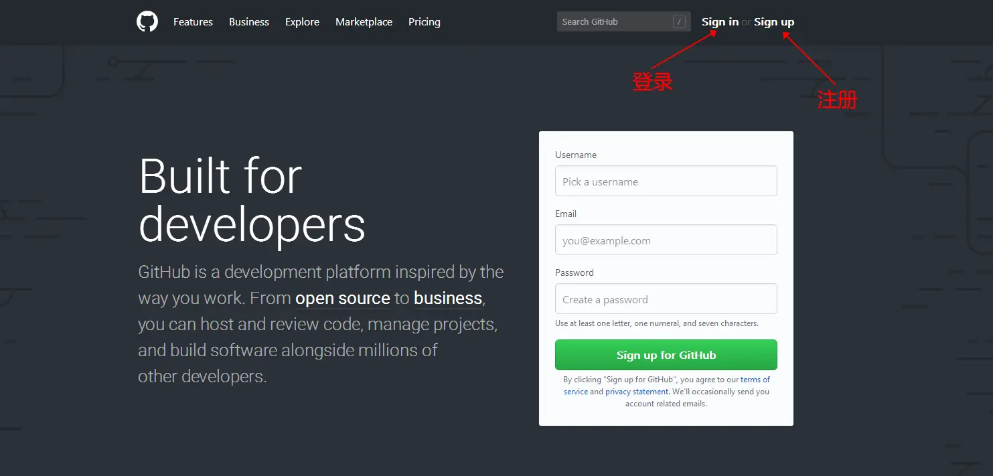Image resolution: width=993 pixels, height=476 pixels.
Task: Click the you@example.com email field
Action: 666,240
